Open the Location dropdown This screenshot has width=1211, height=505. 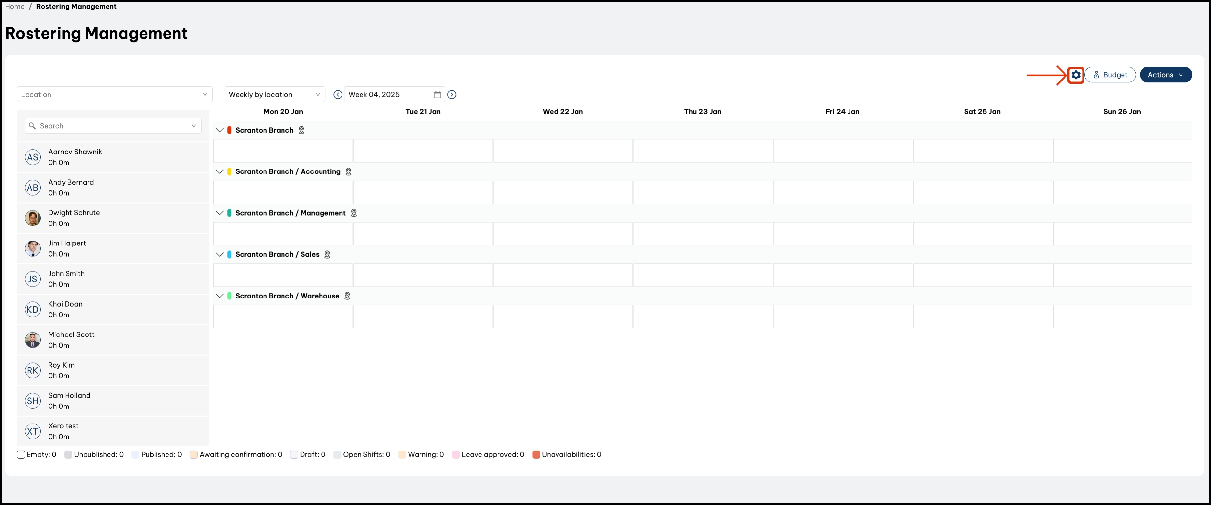[114, 95]
